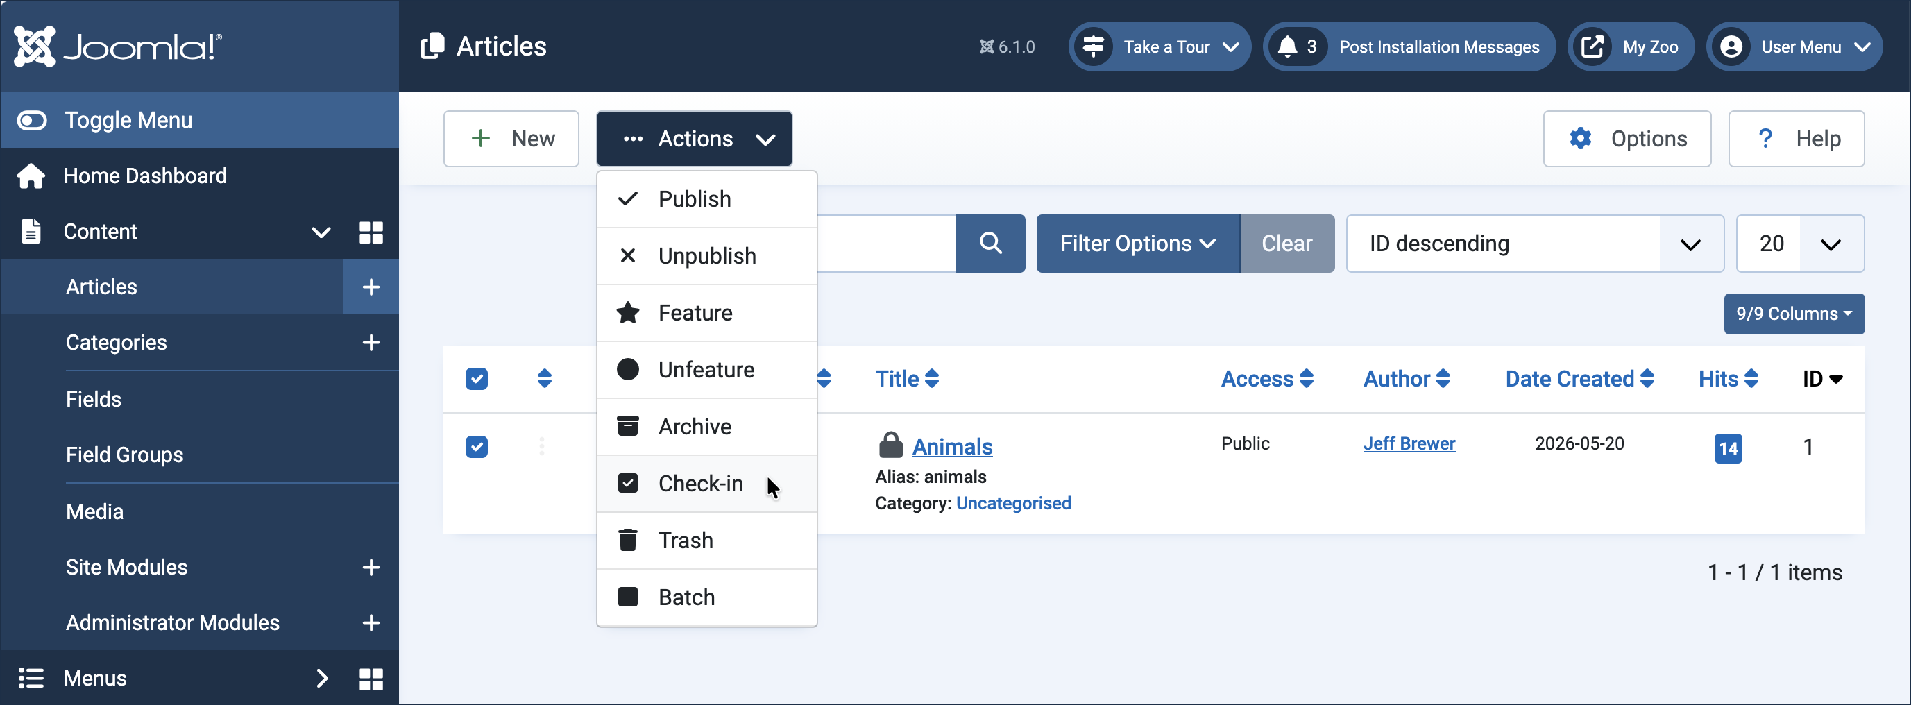This screenshot has width=1911, height=705.
Task: Add new article via Articles plus icon
Action: click(371, 287)
